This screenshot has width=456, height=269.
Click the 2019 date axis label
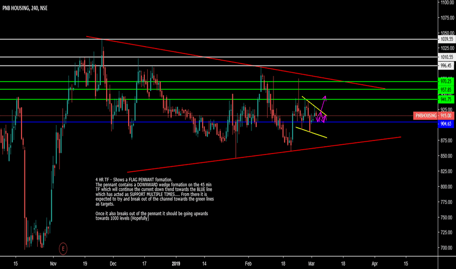pos(176,264)
